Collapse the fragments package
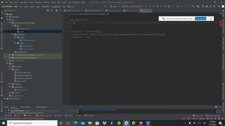 point(13,34)
